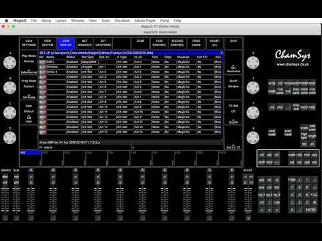Click the Quit soft button

[233, 43]
